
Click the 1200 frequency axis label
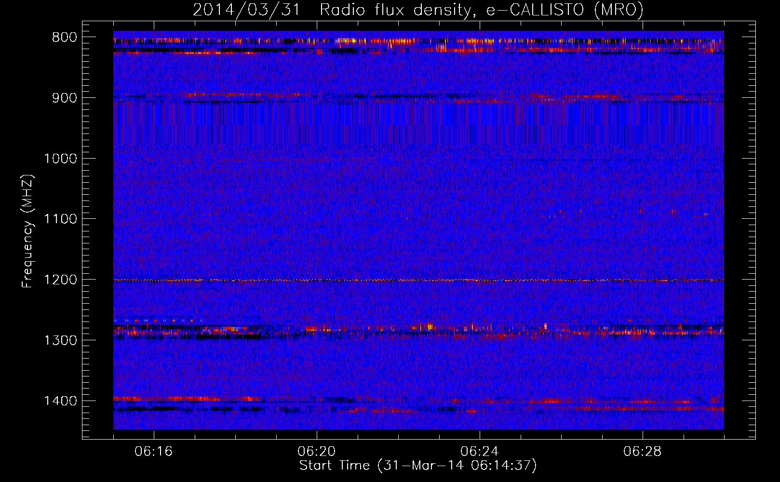coord(60,280)
